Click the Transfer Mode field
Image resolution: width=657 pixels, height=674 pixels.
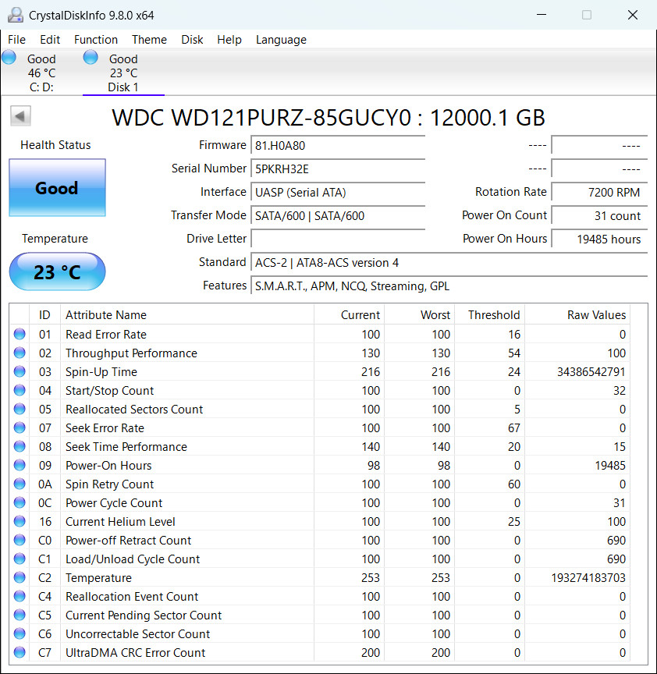point(338,215)
